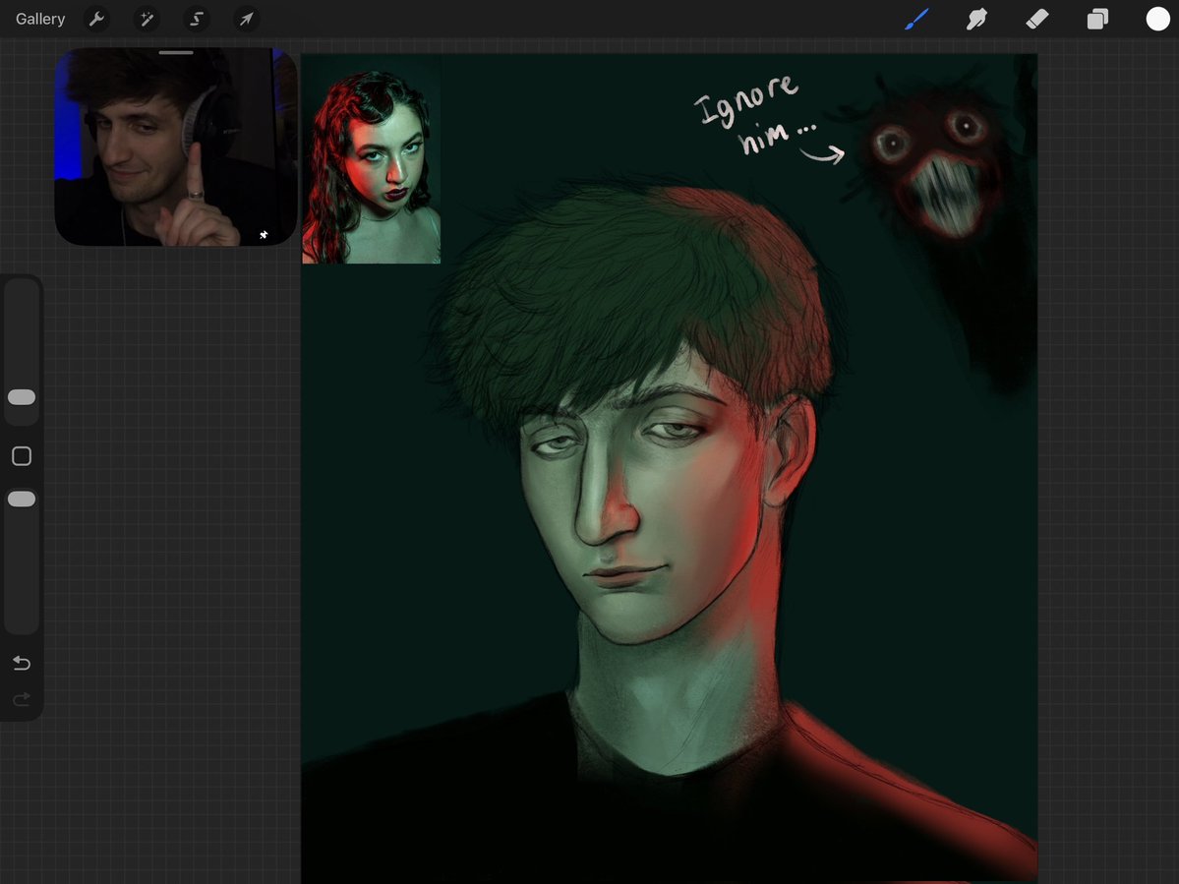Tap the highlighted blue brush tool indicator
Screen dimensions: 1179x884
[916, 19]
